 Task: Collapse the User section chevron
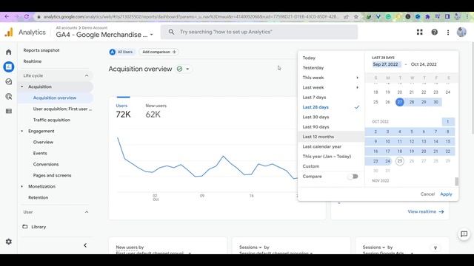point(87,212)
